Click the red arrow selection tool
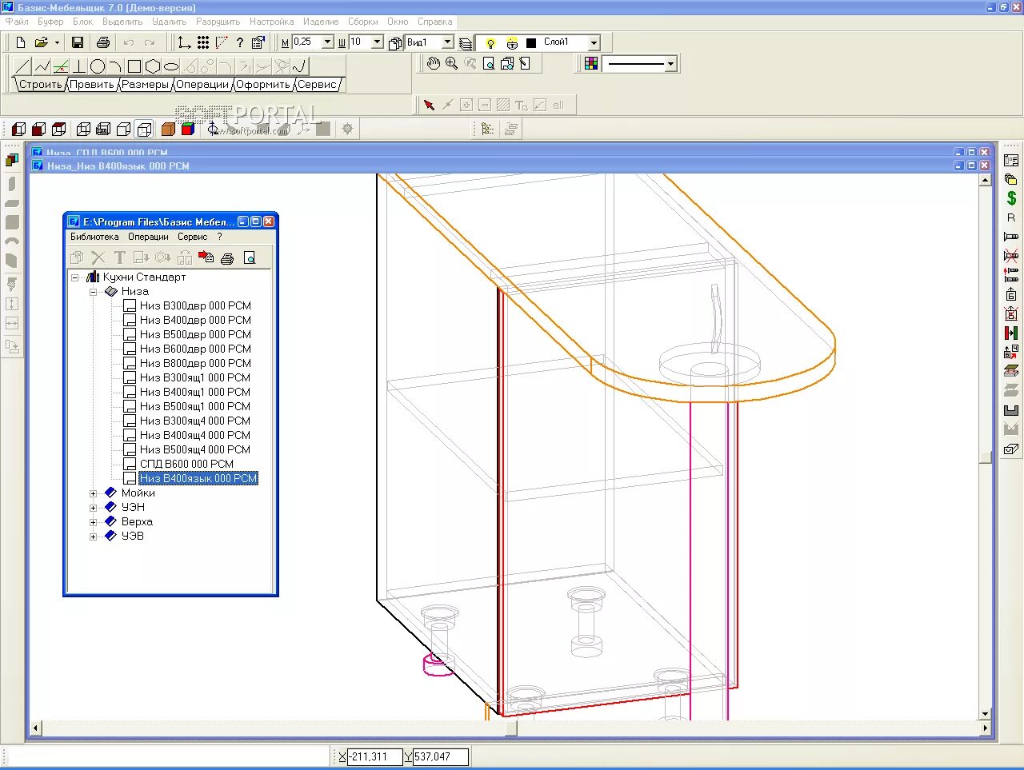The width and height of the screenshot is (1024, 770). click(x=429, y=105)
